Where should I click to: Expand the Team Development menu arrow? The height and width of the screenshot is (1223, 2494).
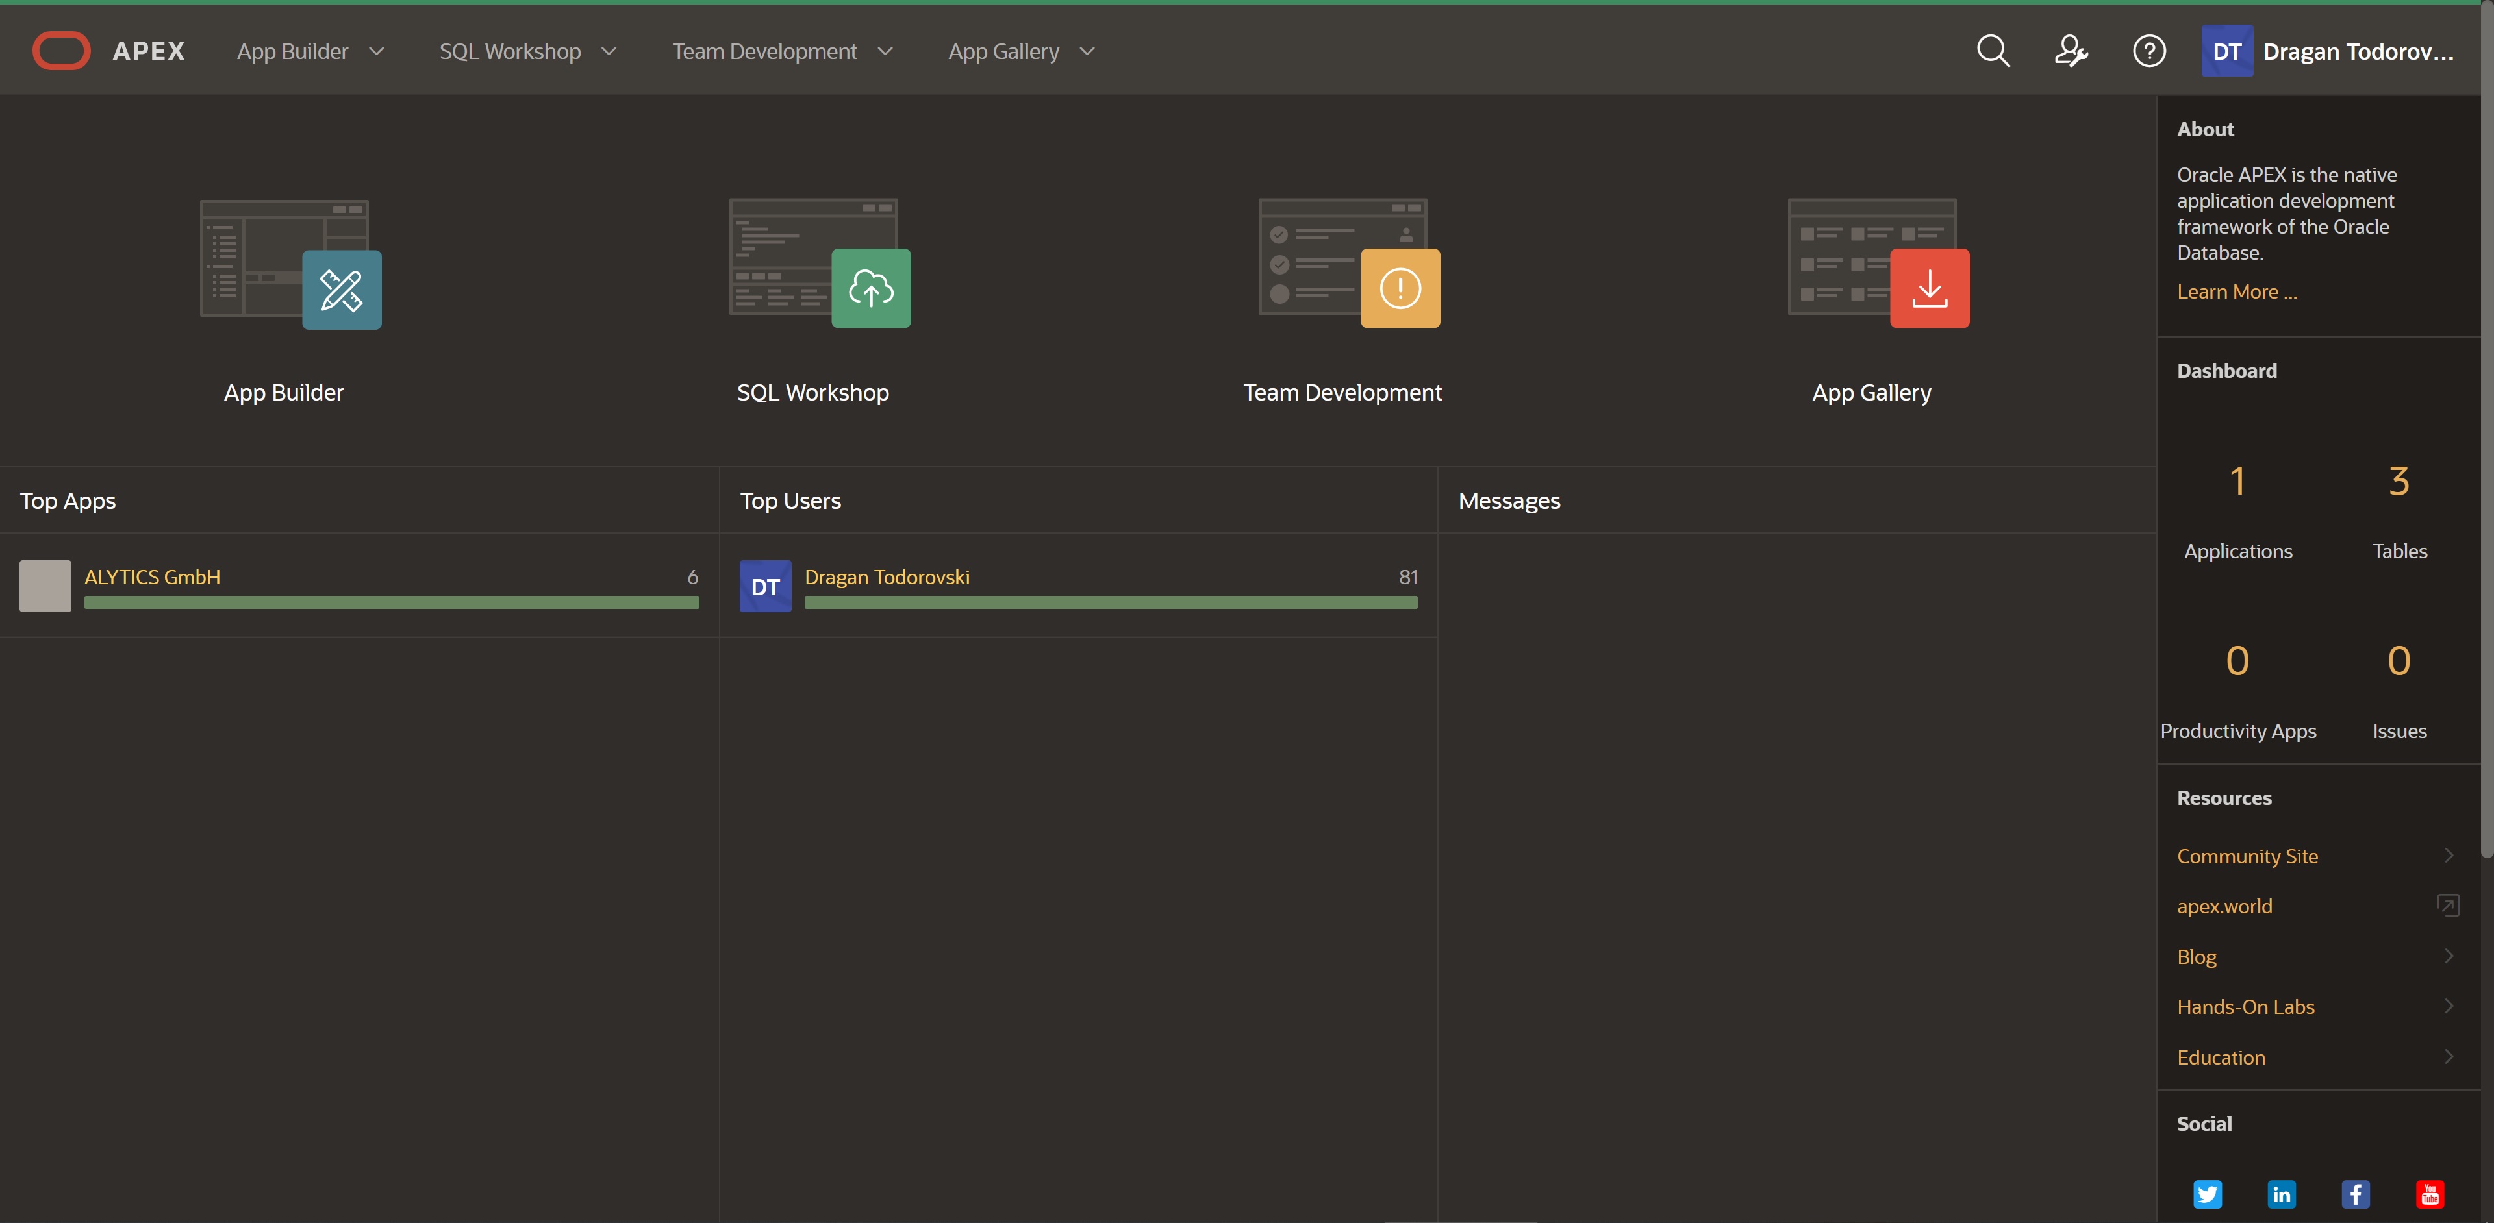click(885, 51)
